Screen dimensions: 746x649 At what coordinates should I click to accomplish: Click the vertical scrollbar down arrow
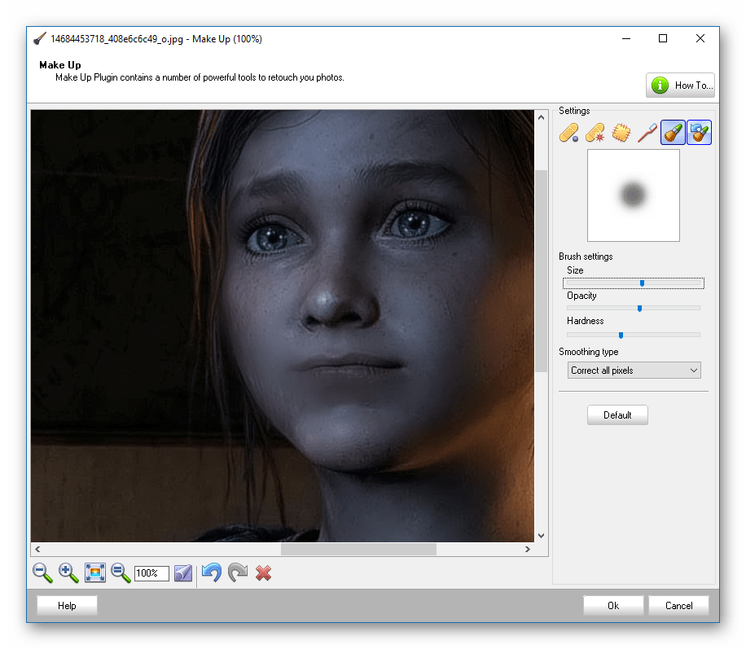point(541,536)
